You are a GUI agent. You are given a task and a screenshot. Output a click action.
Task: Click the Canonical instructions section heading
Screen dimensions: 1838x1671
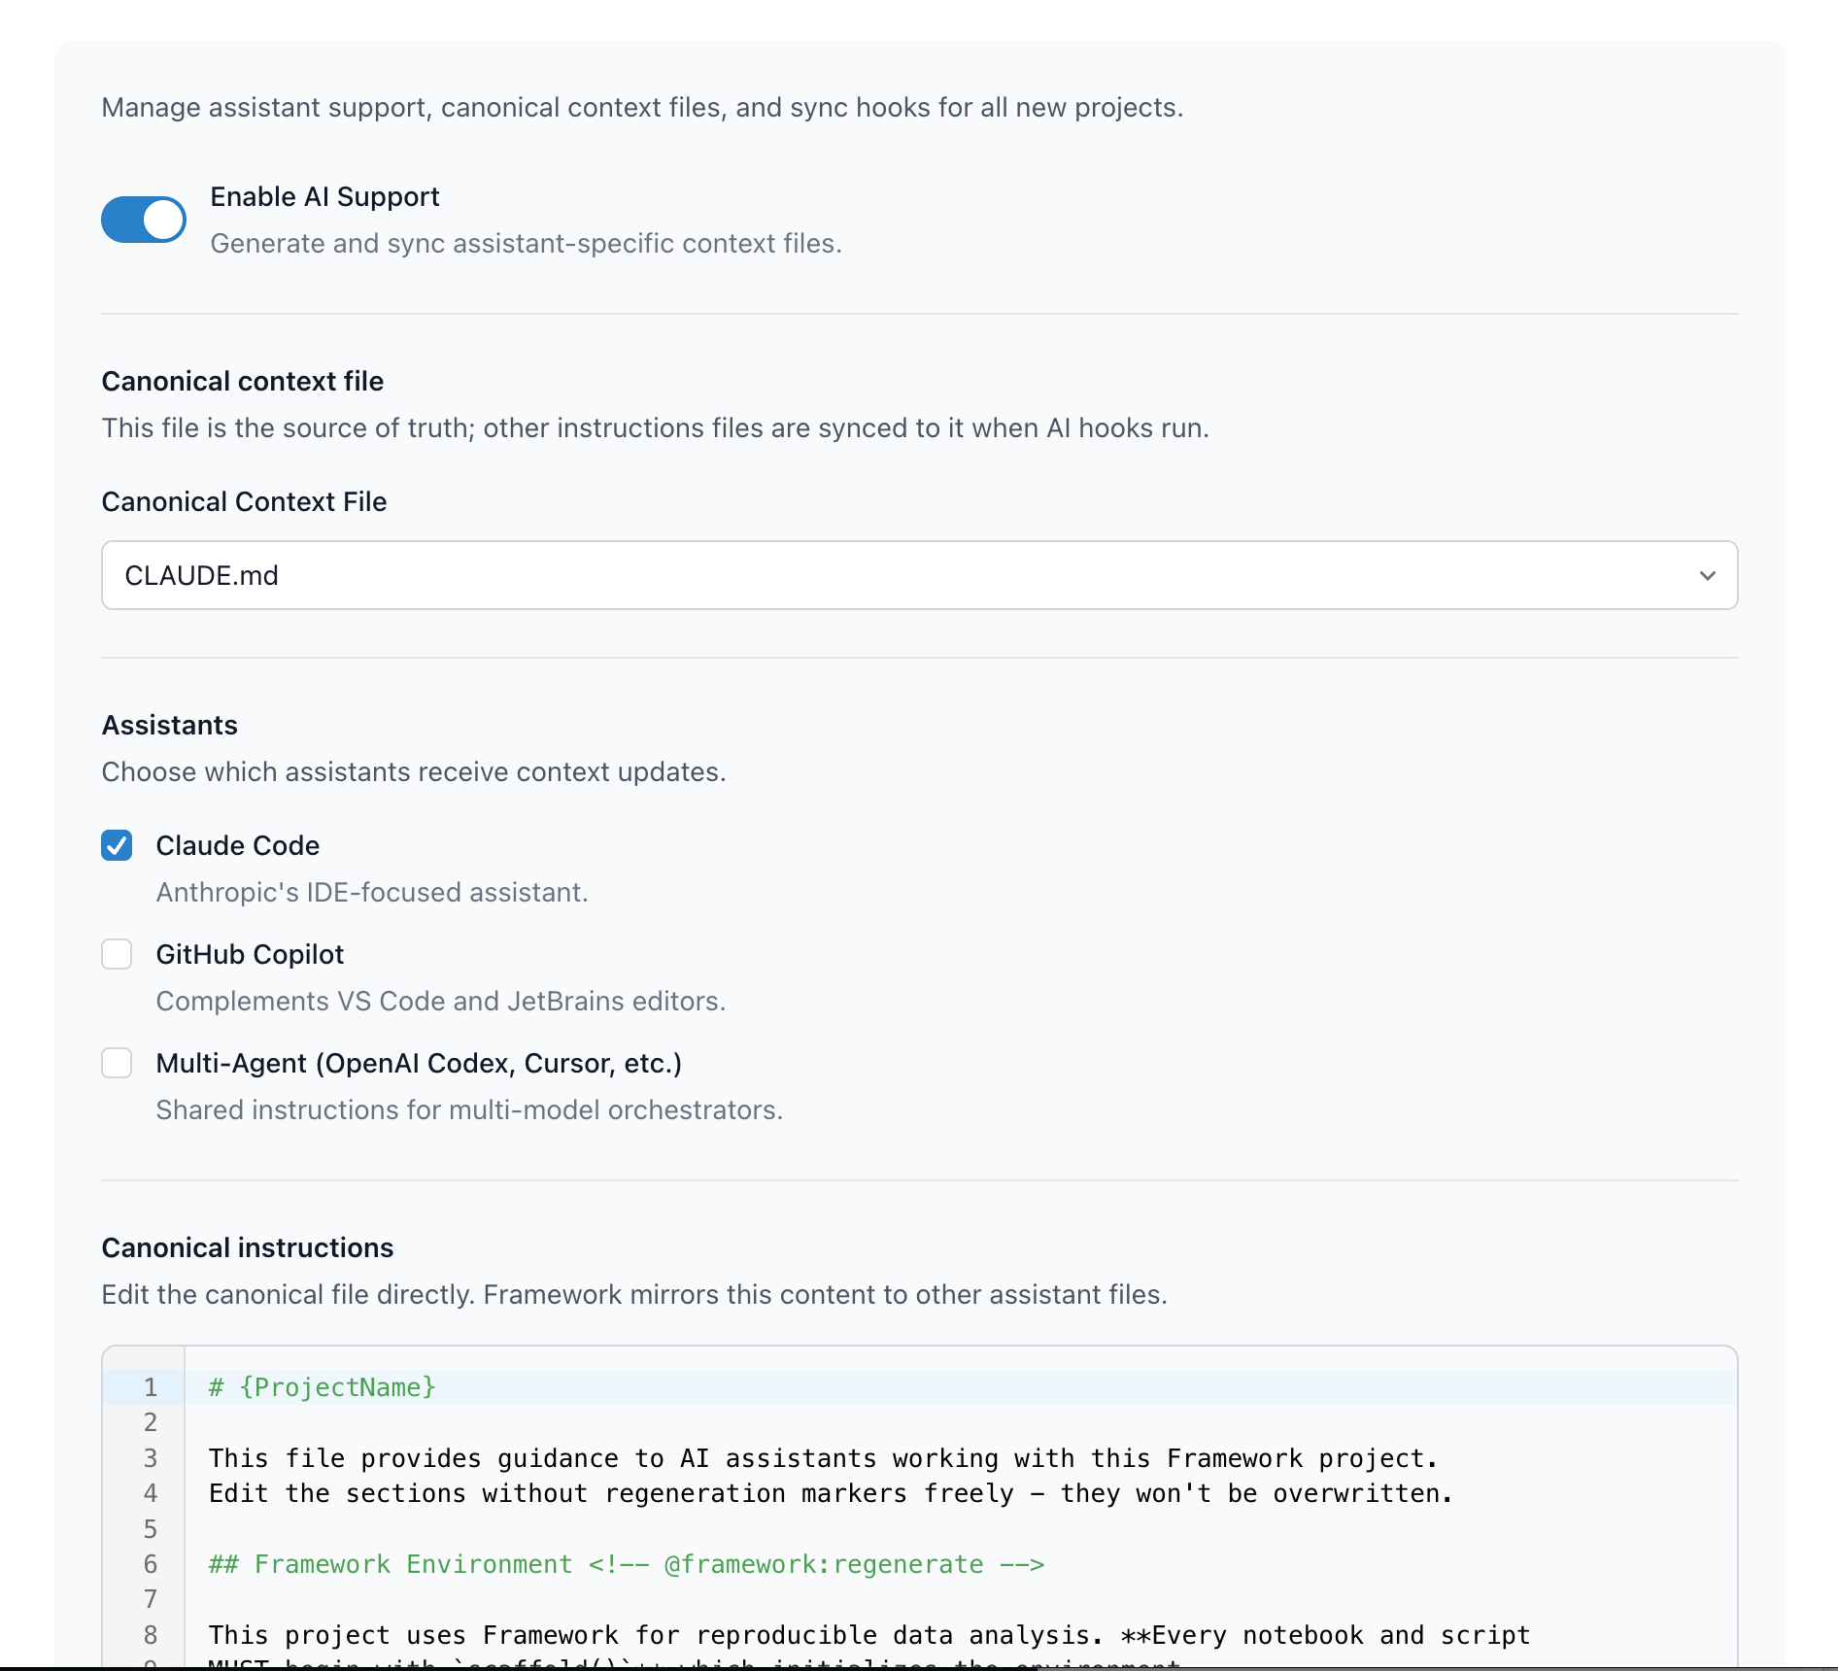coord(247,1247)
